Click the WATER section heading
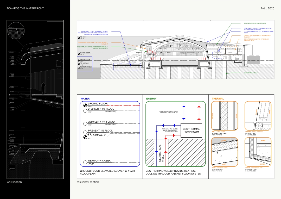This screenshot has width=281, height=199. [x=85, y=99]
